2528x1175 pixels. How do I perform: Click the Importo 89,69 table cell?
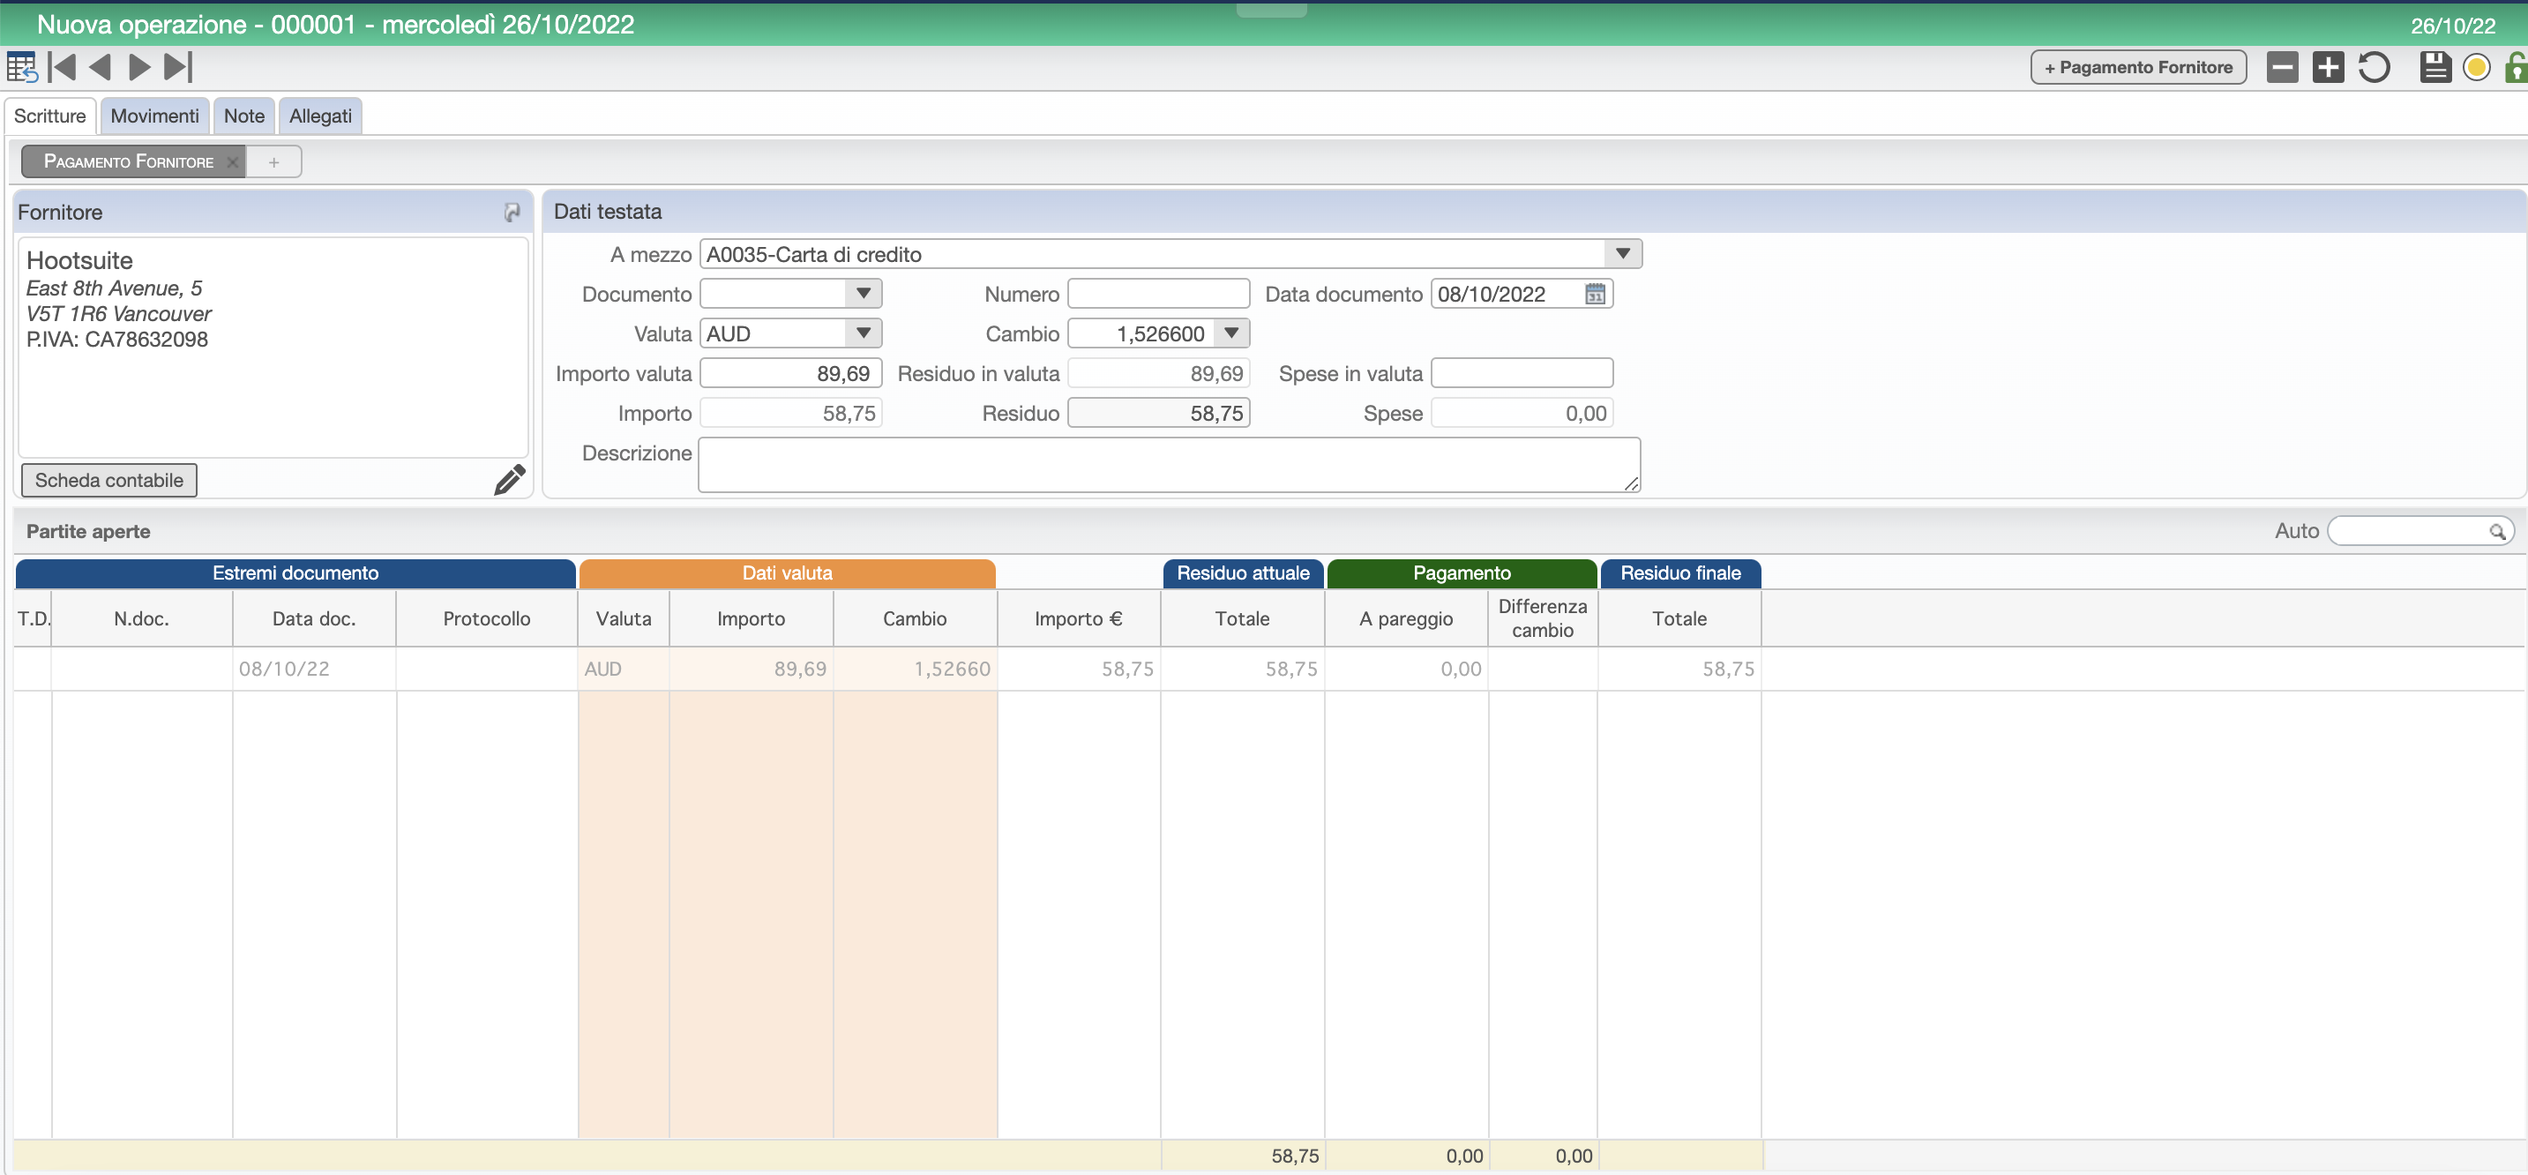751,669
